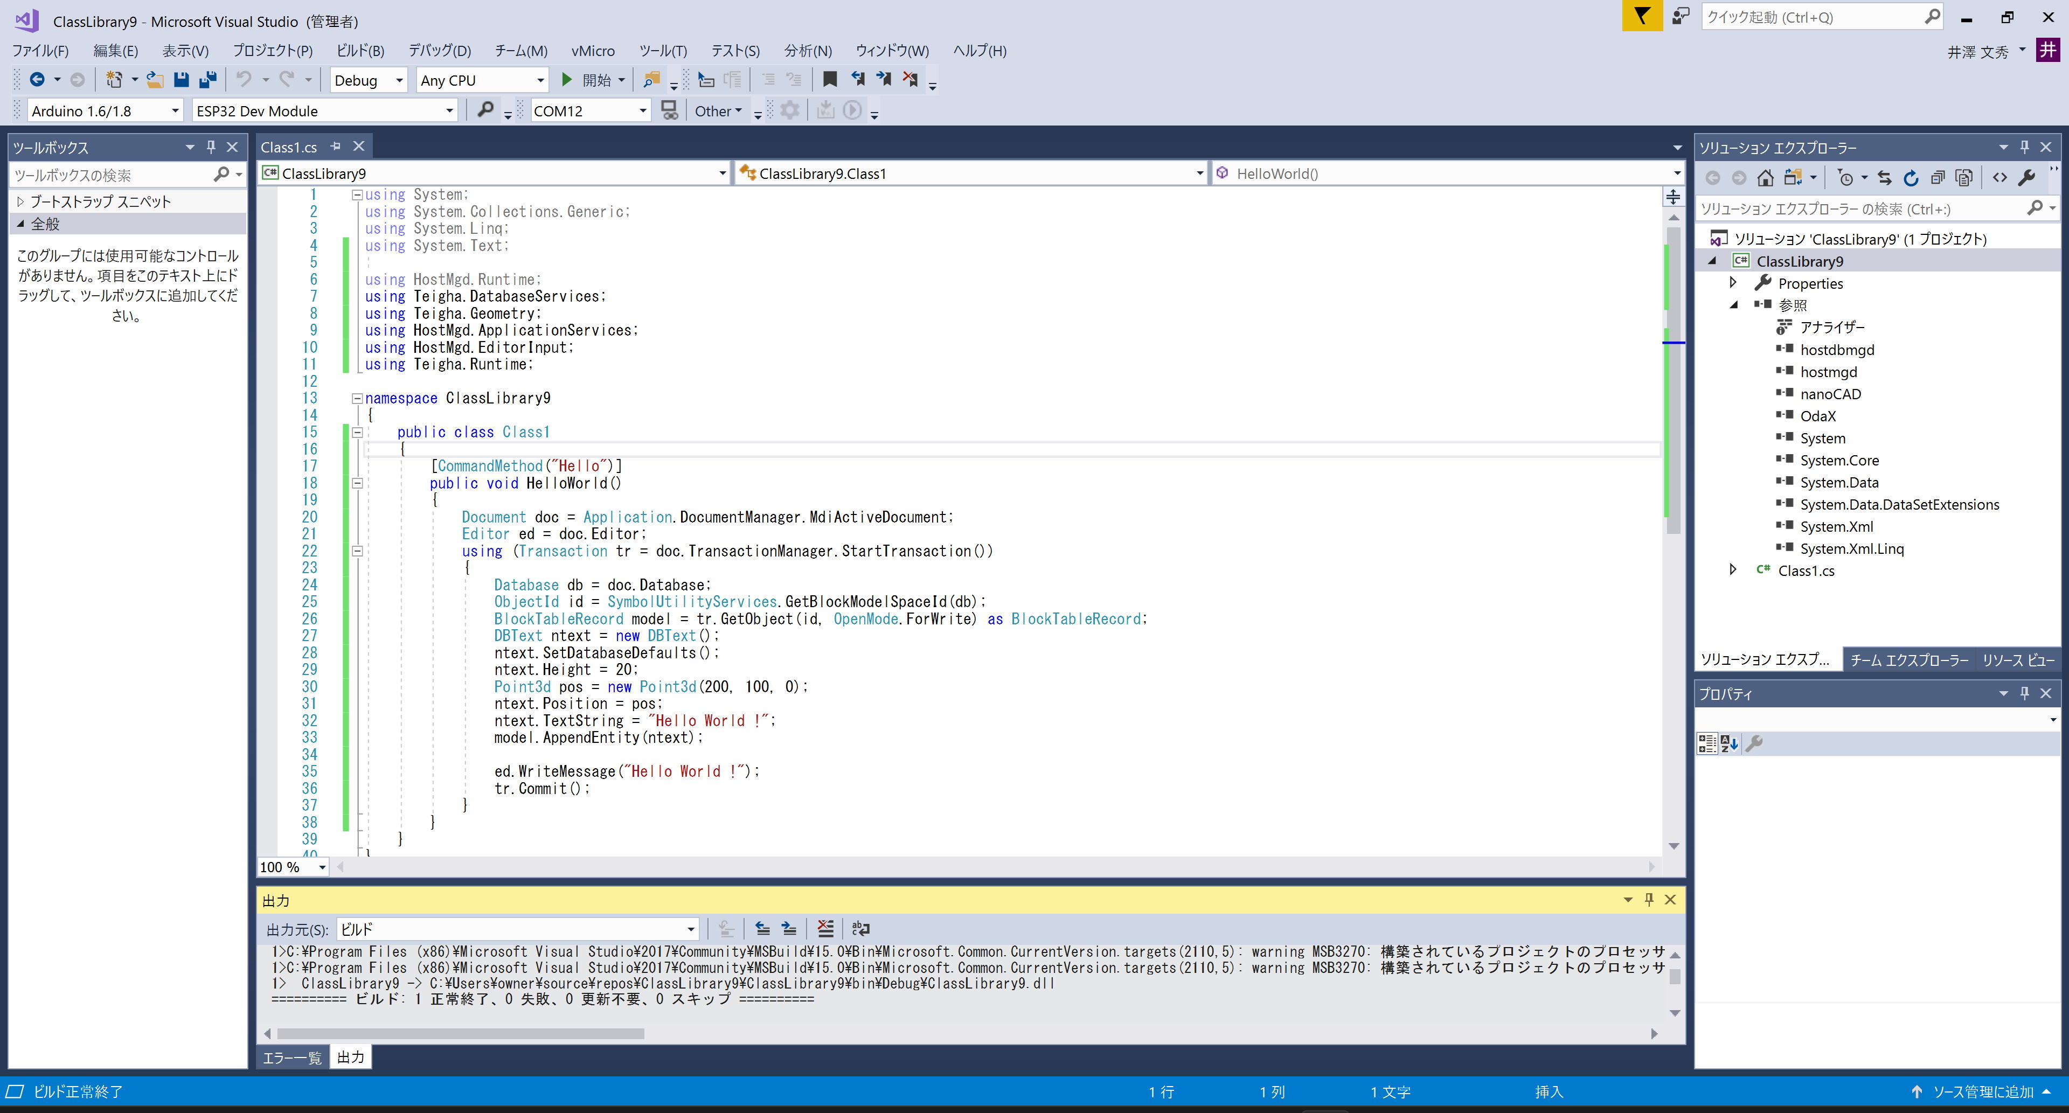Click the Solution Explorer Home icon
This screenshot has height=1113, width=2069.
click(x=1766, y=178)
